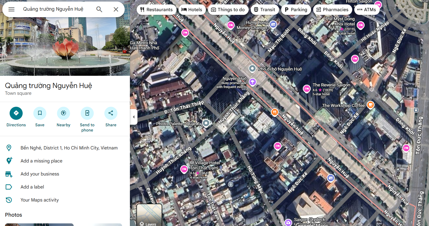This screenshot has width=429, height=226.
Task: Collapse the side panel arrow
Action: (x=134, y=117)
